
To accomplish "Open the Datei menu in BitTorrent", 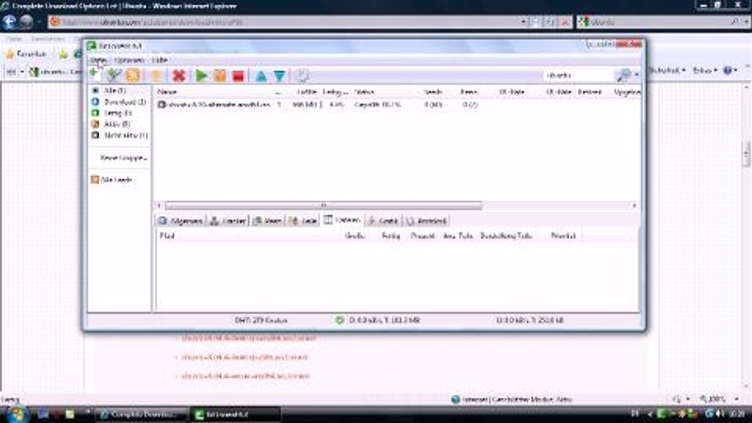I will [98, 60].
